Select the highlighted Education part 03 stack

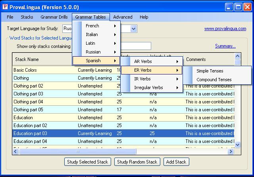point(123,133)
